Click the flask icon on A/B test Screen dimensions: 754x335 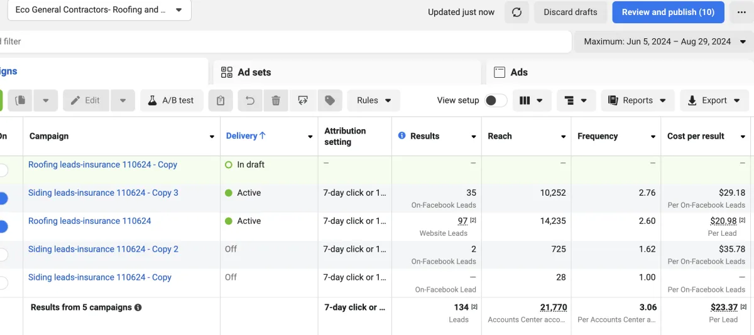tap(152, 100)
